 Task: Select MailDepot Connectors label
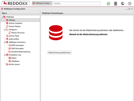[x=17, y=42]
